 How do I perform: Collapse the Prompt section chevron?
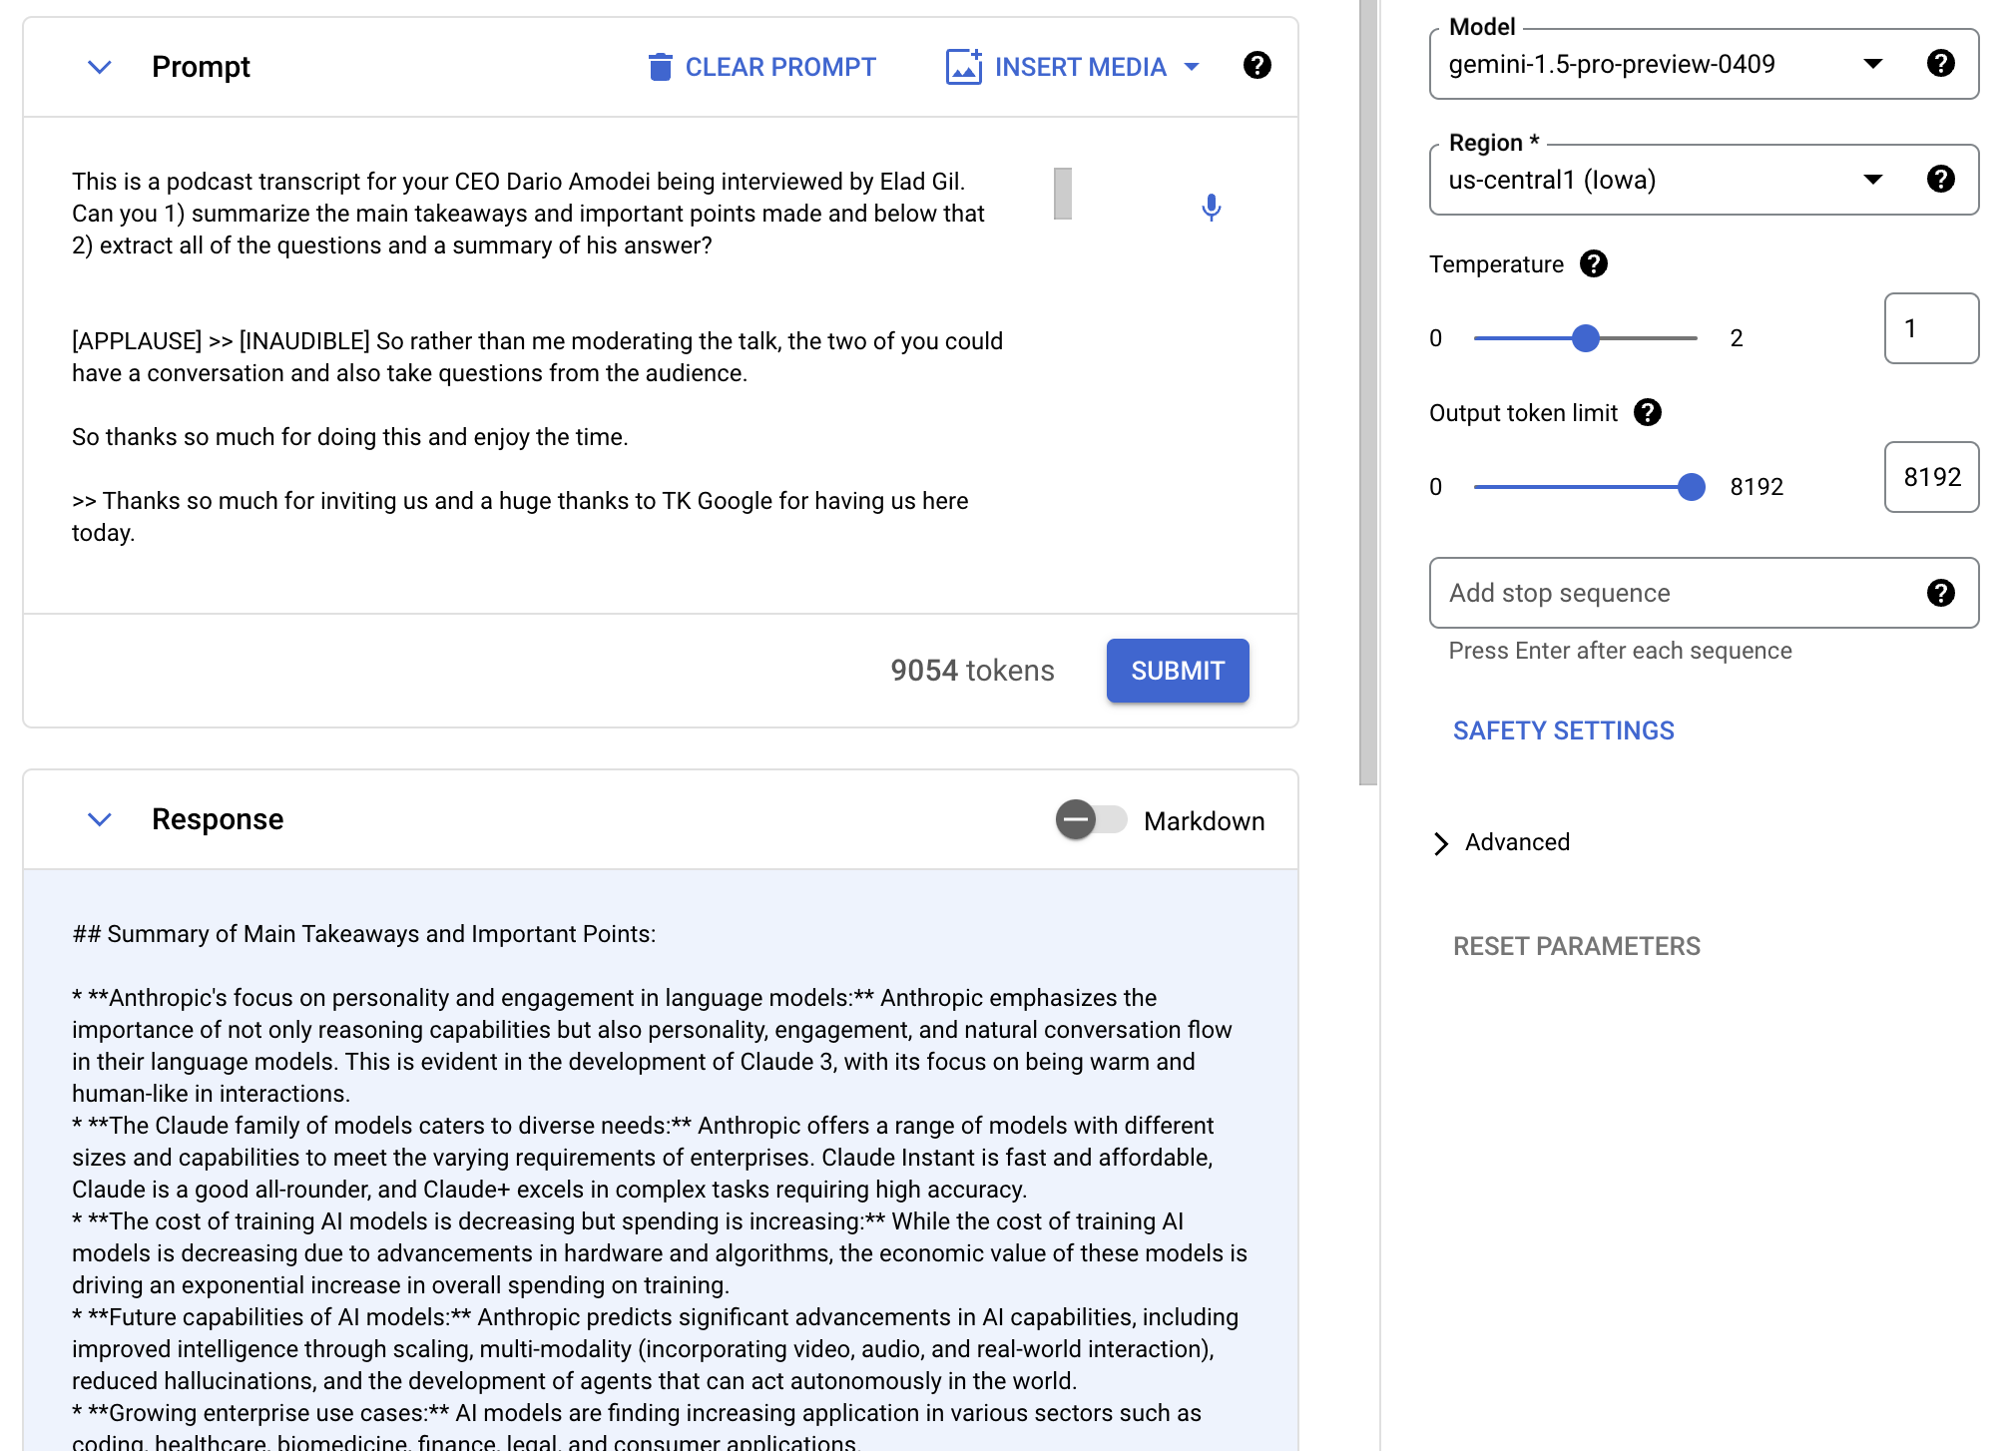tap(99, 67)
